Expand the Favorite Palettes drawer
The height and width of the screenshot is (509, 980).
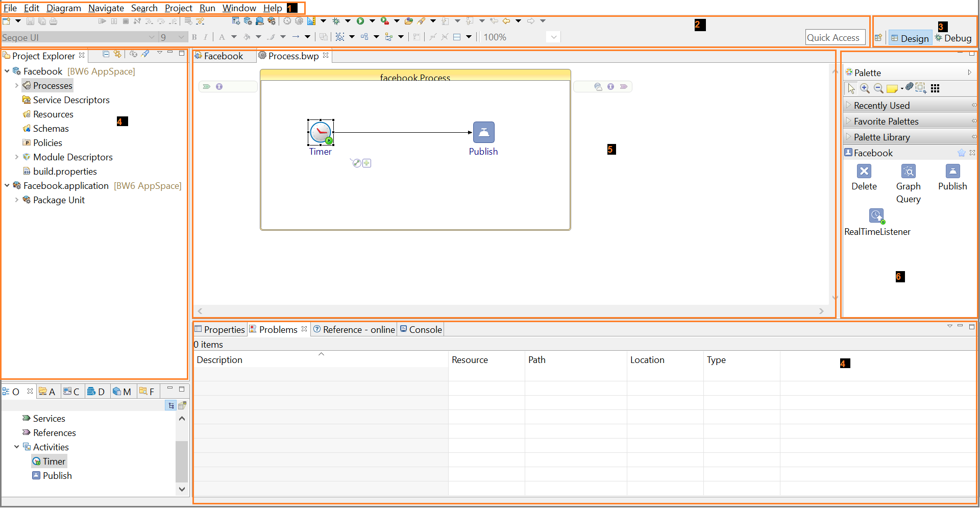[910, 122]
